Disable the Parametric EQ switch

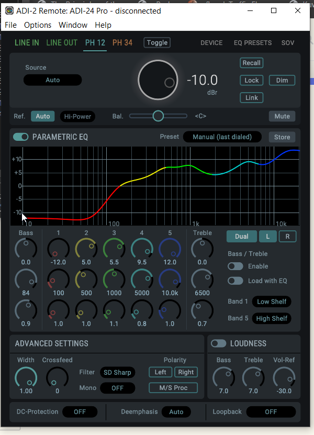[21, 137]
